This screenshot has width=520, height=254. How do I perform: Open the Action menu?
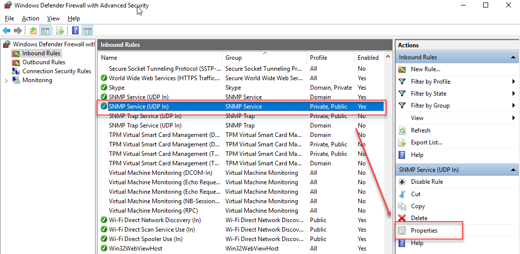click(x=30, y=18)
